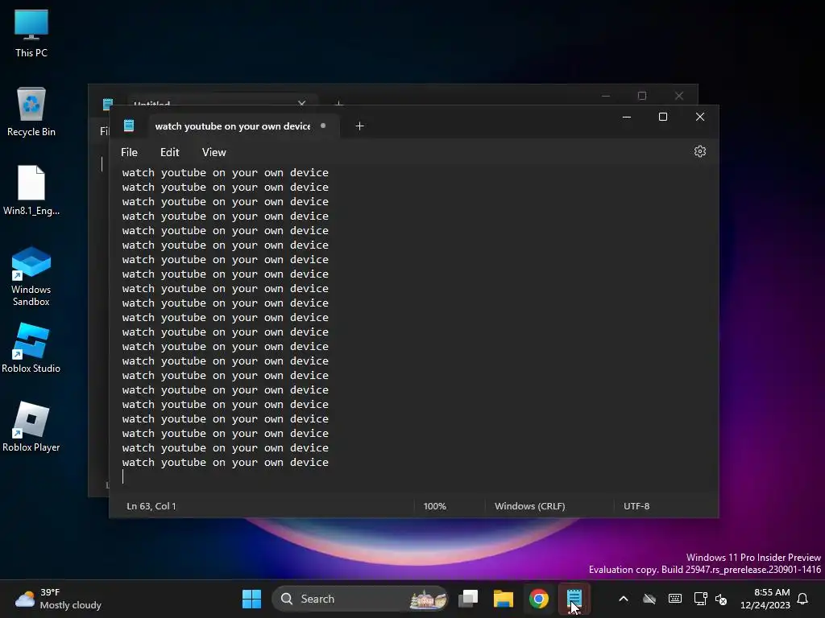Open the notification bell
This screenshot has height=618, width=825.
802,599
